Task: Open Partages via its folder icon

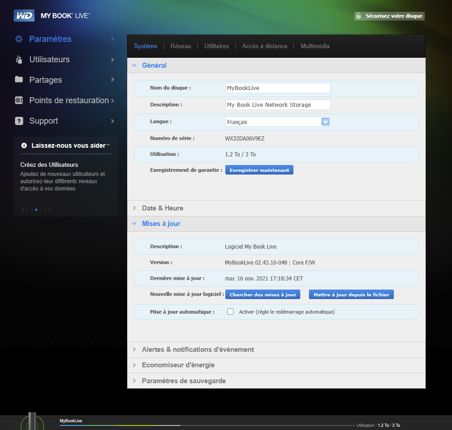Action: coord(19,80)
